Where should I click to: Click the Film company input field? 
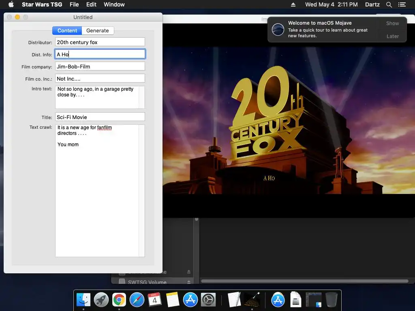[x=100, y=66]
